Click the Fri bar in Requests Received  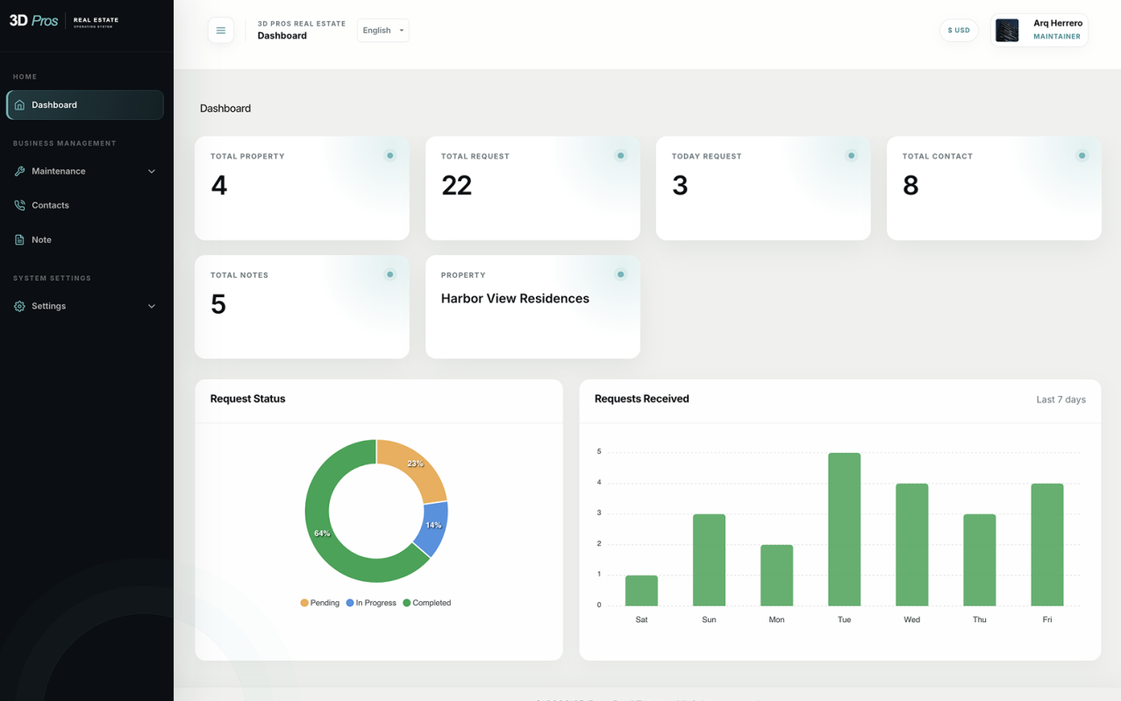pyautogui.click(x=1047, y=545)
